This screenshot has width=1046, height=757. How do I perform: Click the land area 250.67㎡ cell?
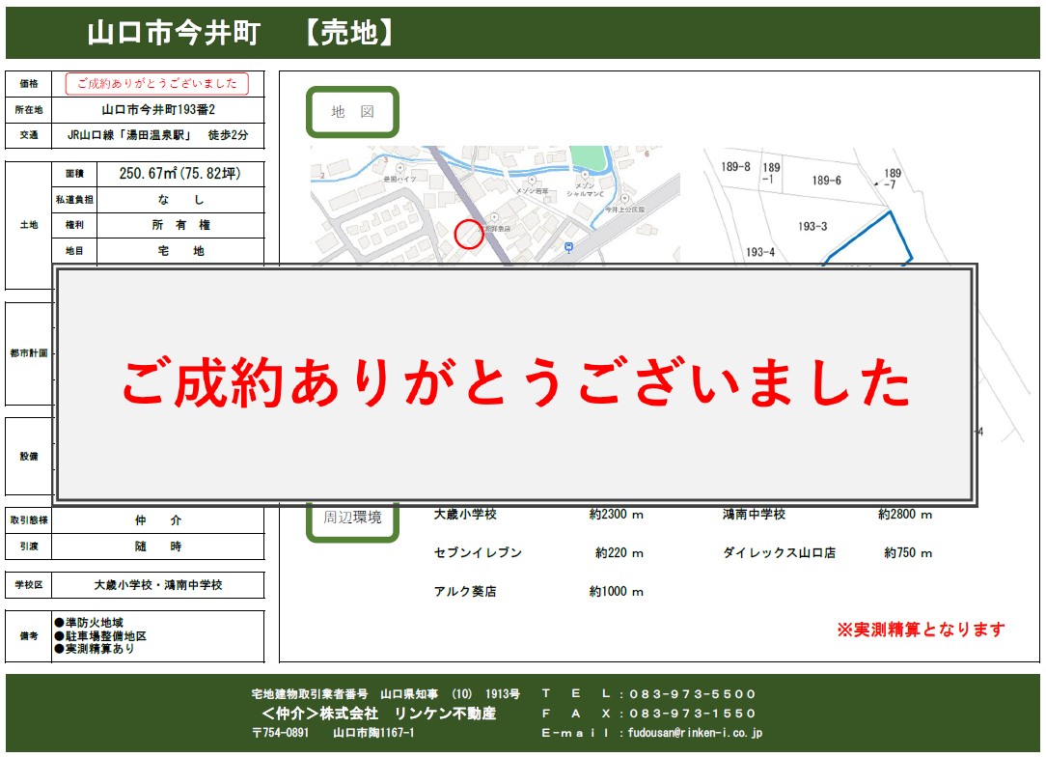[x=180, y=175]
